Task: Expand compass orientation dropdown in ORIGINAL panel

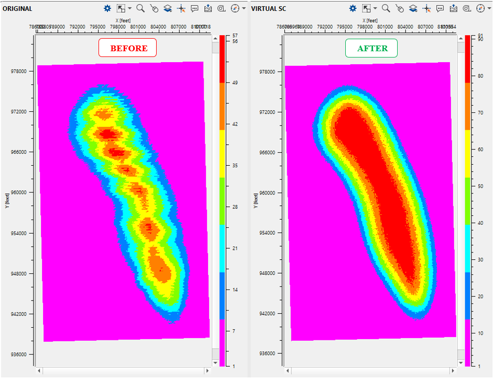Action: click(244, 8)
